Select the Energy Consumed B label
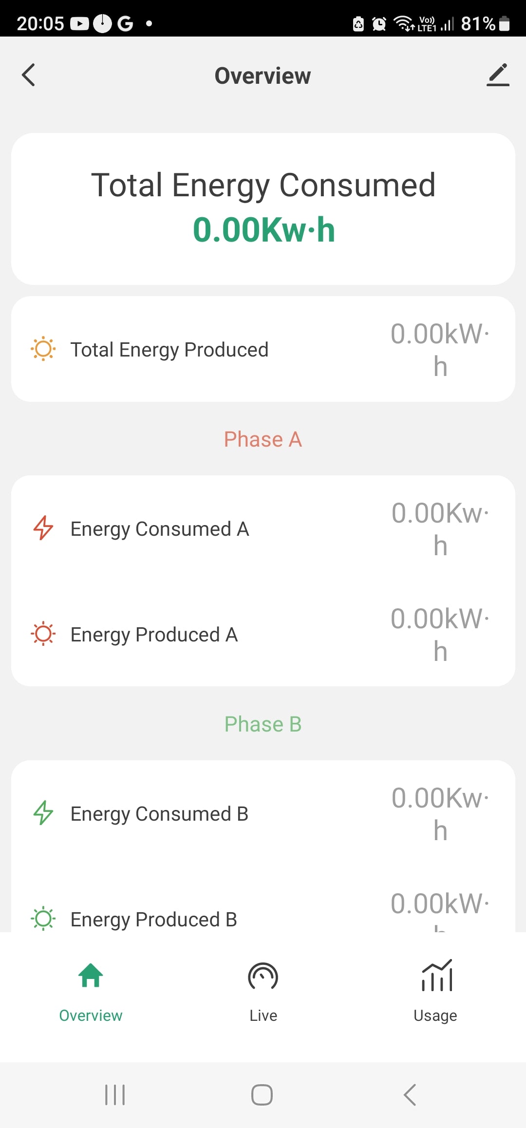This screenshot has width=526, height=1128. coord(159,814)
